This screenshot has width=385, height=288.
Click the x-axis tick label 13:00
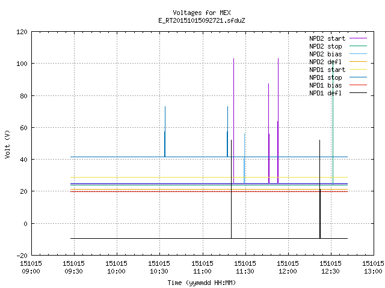(373, 271)
